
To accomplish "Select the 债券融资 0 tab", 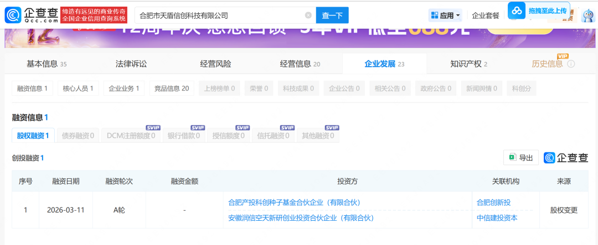I will click(x=78, y=136).
